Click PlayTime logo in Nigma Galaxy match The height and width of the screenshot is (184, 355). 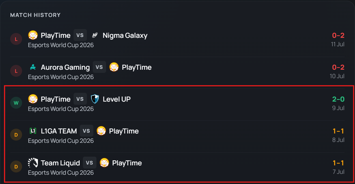(33, 35)
